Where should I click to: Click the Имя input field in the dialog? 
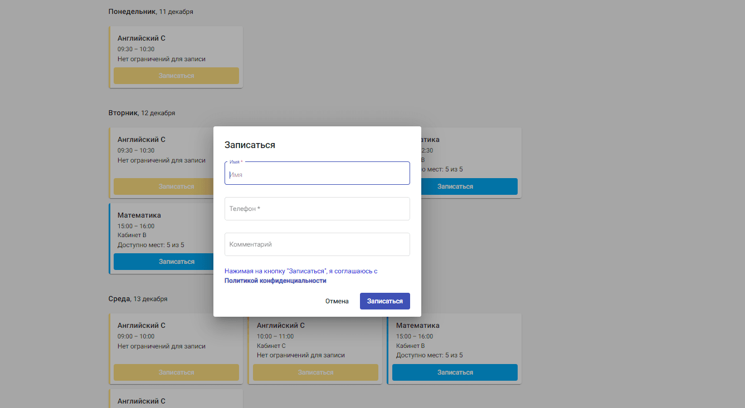click(317, 174)
